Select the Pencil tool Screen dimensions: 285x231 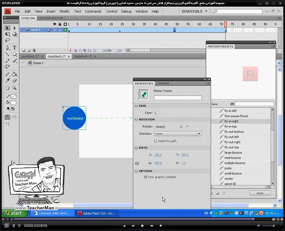tap(7, 60)
